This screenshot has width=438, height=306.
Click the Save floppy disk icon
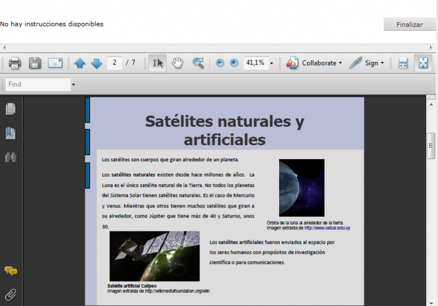35,63
